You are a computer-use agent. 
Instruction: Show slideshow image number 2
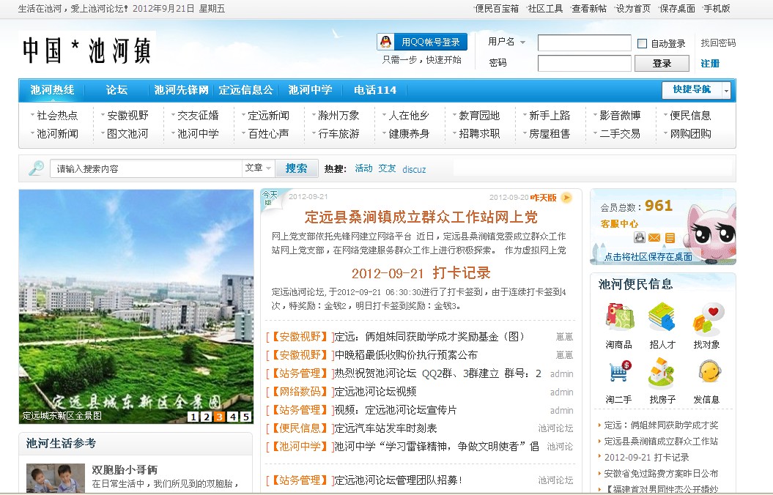(x=207, y=417)
